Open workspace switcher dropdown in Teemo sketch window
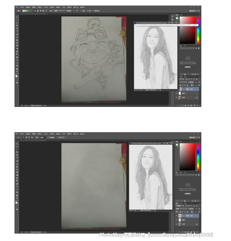The height and width of the screenshot is (241, 231). [x=194, y=11]
